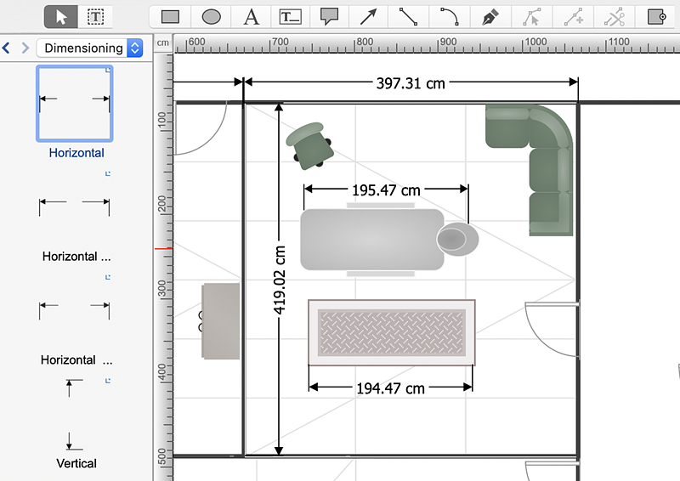Click the rightmost toolbar stamp icon
Image resolution: width=680 pixels, height=481 pixels.
tap(656, 16)
